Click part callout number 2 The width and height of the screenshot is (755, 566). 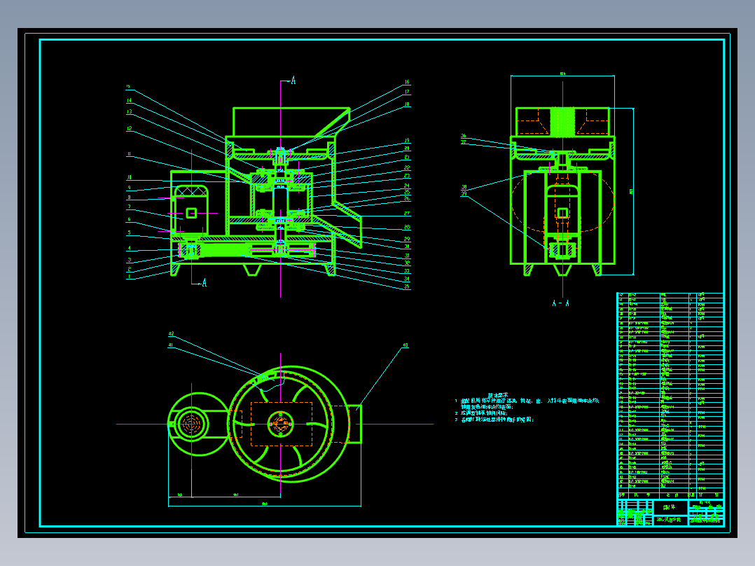[x=129, y=269]
